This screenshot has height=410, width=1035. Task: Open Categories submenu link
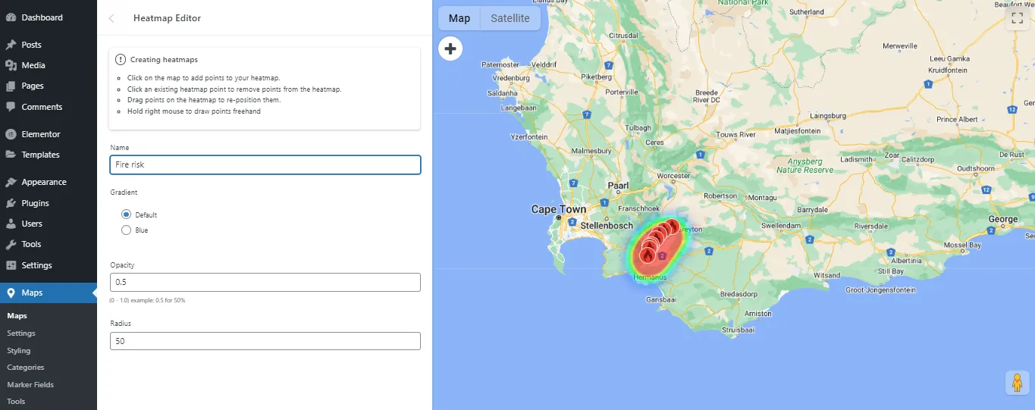coord(26,368)
